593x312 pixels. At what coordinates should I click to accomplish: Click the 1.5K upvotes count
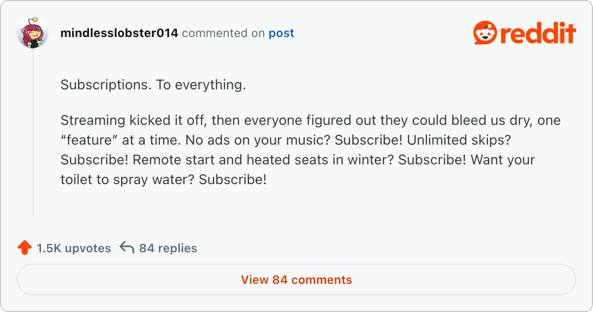[74, 248]
